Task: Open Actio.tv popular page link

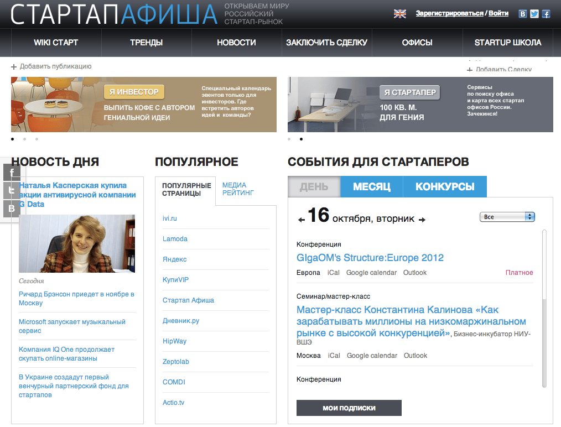Action: (174, 403)
